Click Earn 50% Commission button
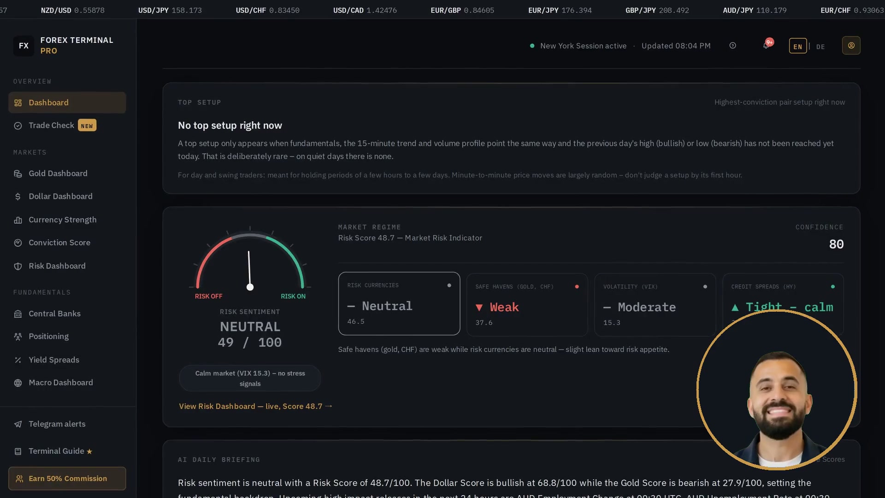Screen dimensions: 885x498 pyautogui.click(x=67, y=479)
